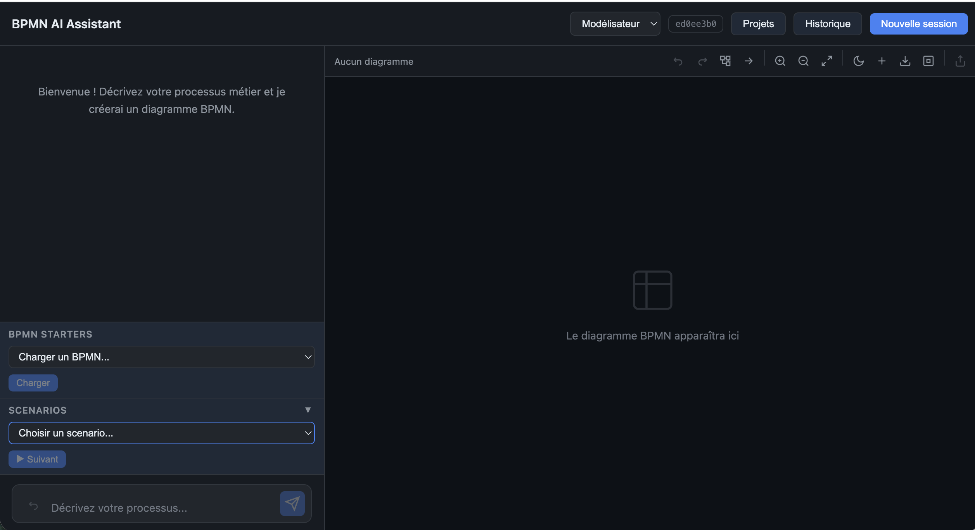Screen dimensions: 975x530
Task: Click the square frame icon in toolbar
Action: tap(928, 61)
